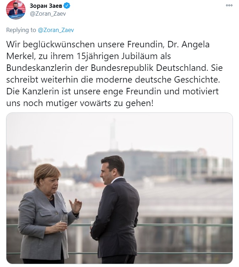
Task: Click the word 'Bundesrepublik' in the tweet
Action: 122,68
